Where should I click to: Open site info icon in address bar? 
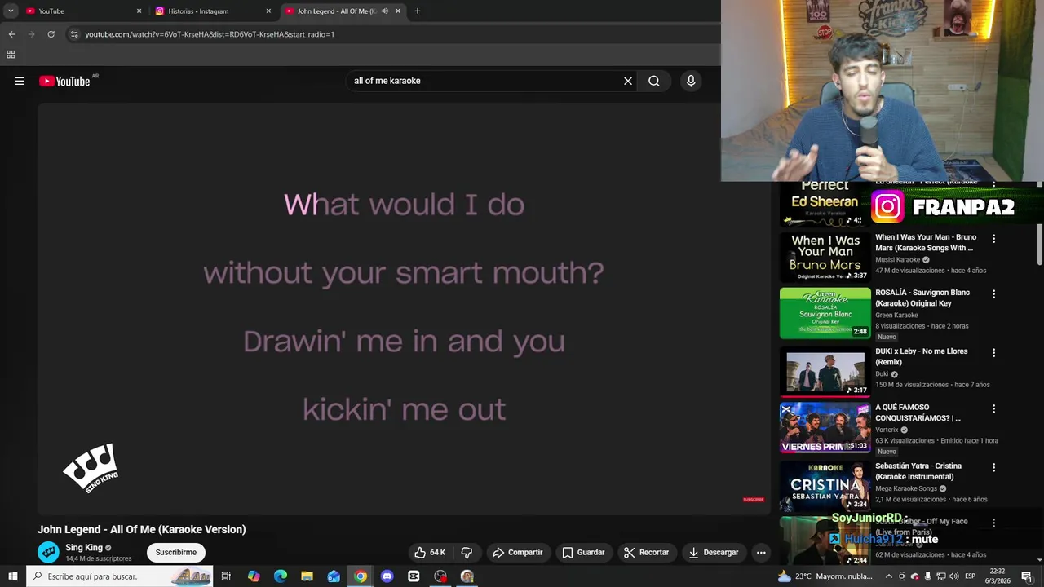tap(74, 34)
